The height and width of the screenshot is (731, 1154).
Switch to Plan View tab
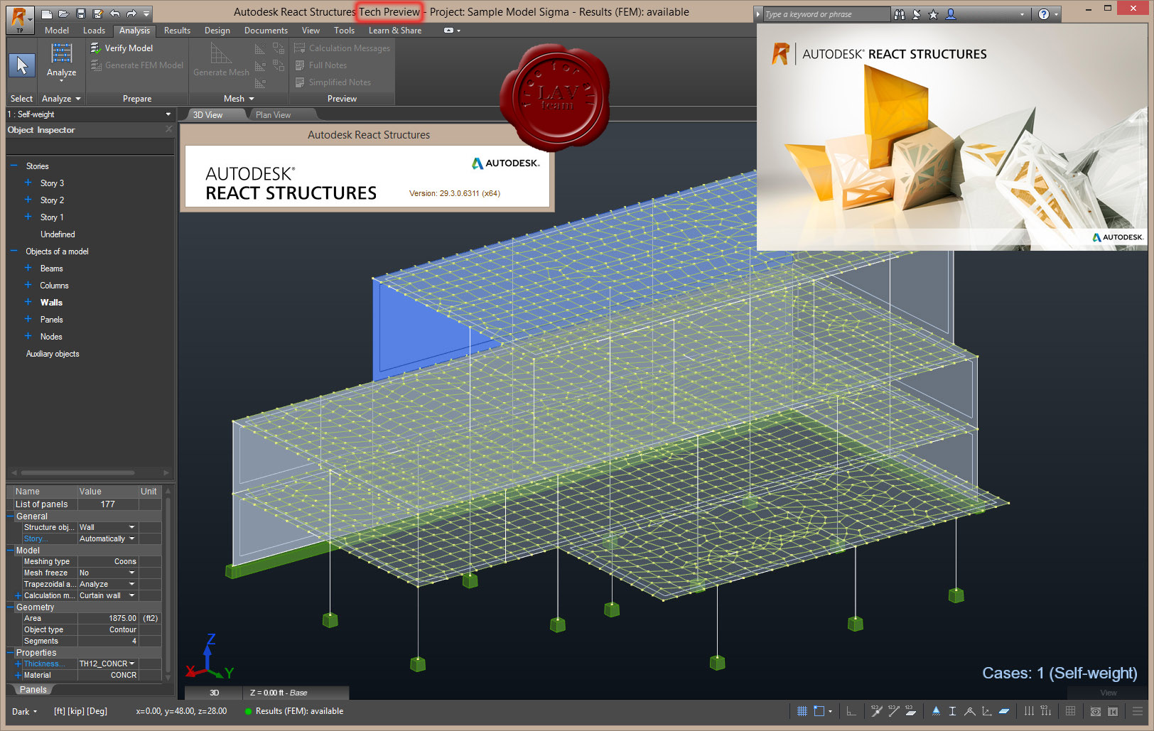pos(273,115)
